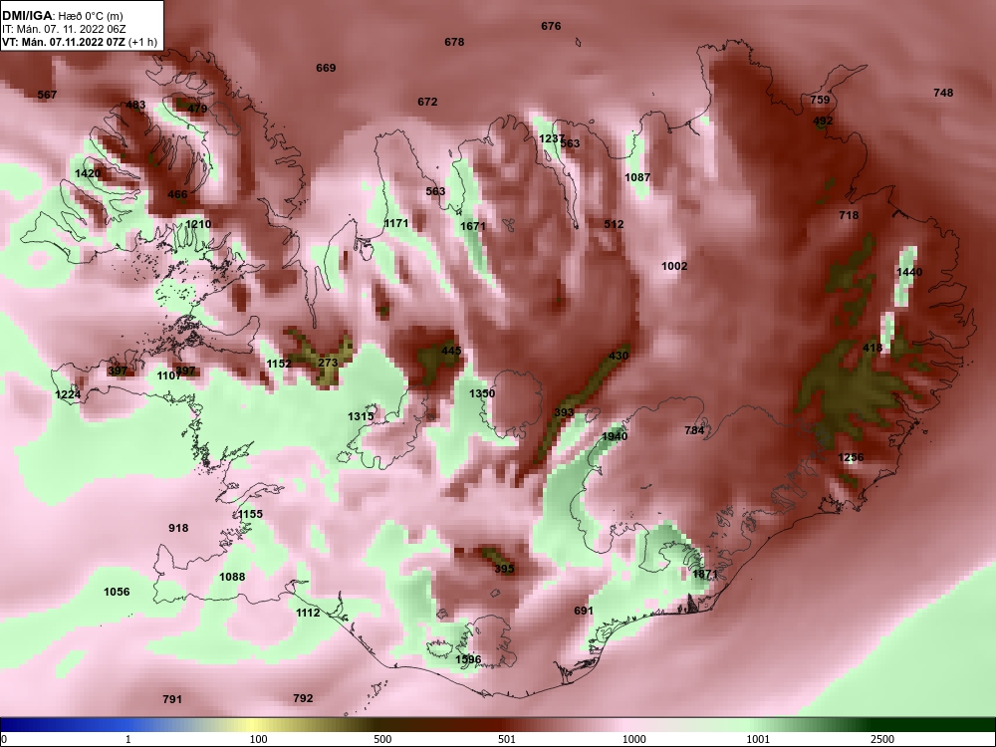Select the 1002 value
This screenshot has width=996, height=747.
click(674, 266)
